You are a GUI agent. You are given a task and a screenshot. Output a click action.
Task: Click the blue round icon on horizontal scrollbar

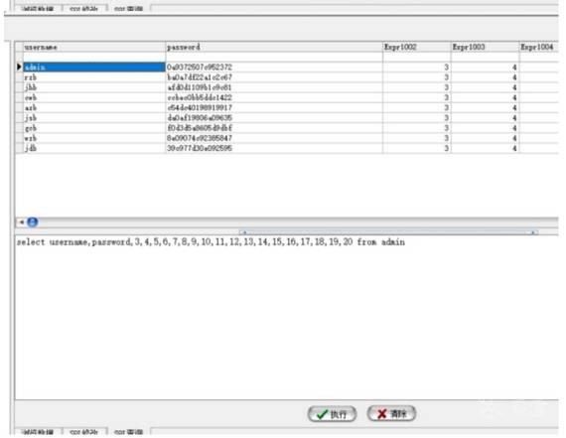pyautogui.click(x=33, y=221)
